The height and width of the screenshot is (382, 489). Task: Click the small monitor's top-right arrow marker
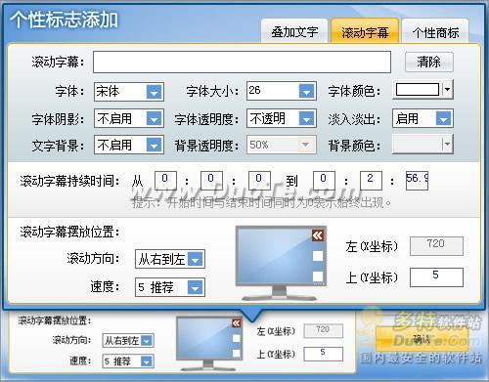click(237, 323)
